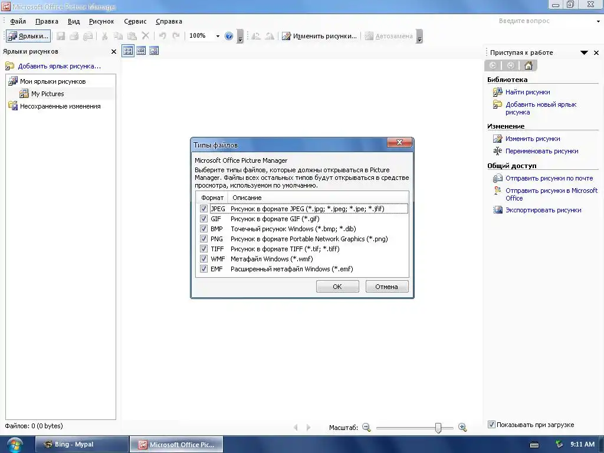Viewport: 604px width, 453px height.
Task: Click the Copy toolbar icon
Action: coord(118,36)
